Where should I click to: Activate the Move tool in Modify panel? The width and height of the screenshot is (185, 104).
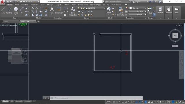(x=33, y=8)
